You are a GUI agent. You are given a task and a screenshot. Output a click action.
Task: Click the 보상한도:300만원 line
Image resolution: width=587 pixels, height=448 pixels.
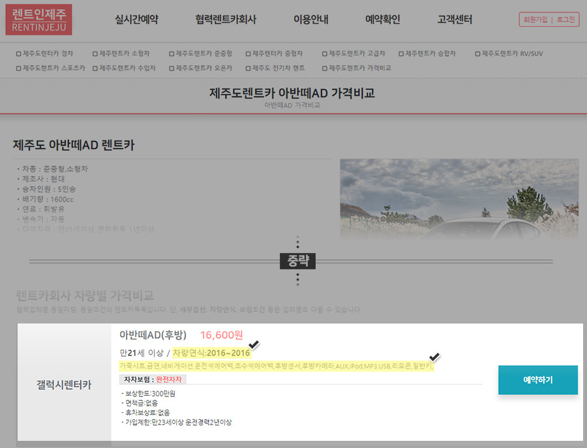[148, 393]
